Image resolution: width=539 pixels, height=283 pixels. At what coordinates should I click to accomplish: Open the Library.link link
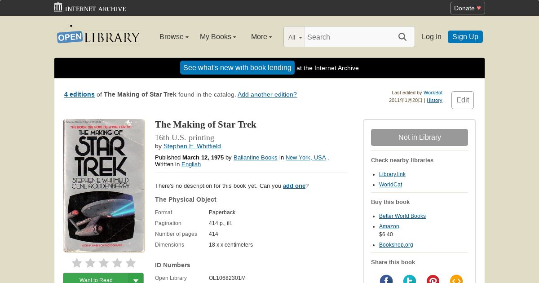pos(392,174)
